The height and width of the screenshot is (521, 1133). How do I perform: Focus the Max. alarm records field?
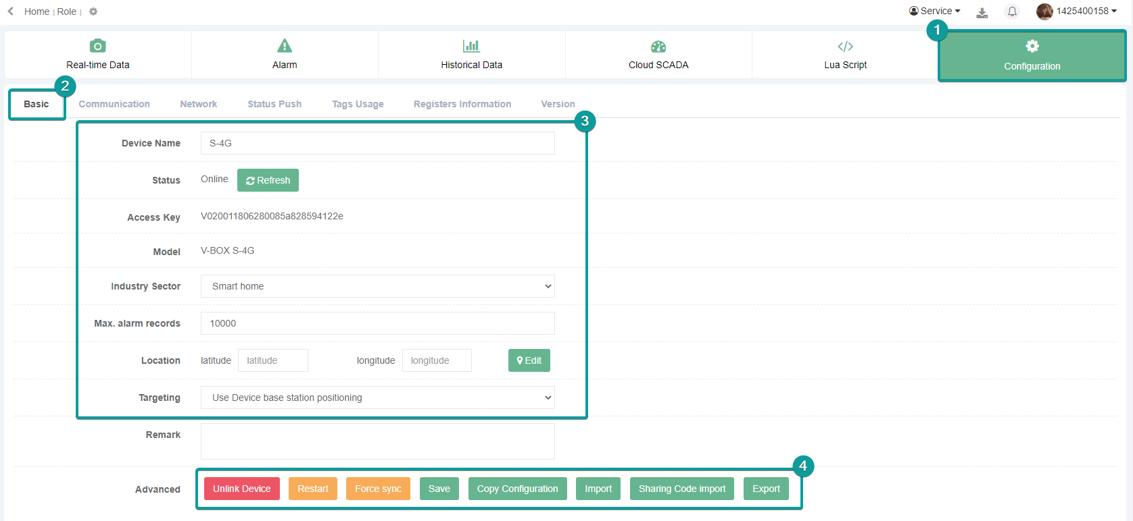378,323
